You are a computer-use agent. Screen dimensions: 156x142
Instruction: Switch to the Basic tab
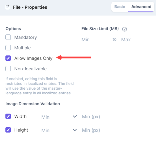coord(120,7)
